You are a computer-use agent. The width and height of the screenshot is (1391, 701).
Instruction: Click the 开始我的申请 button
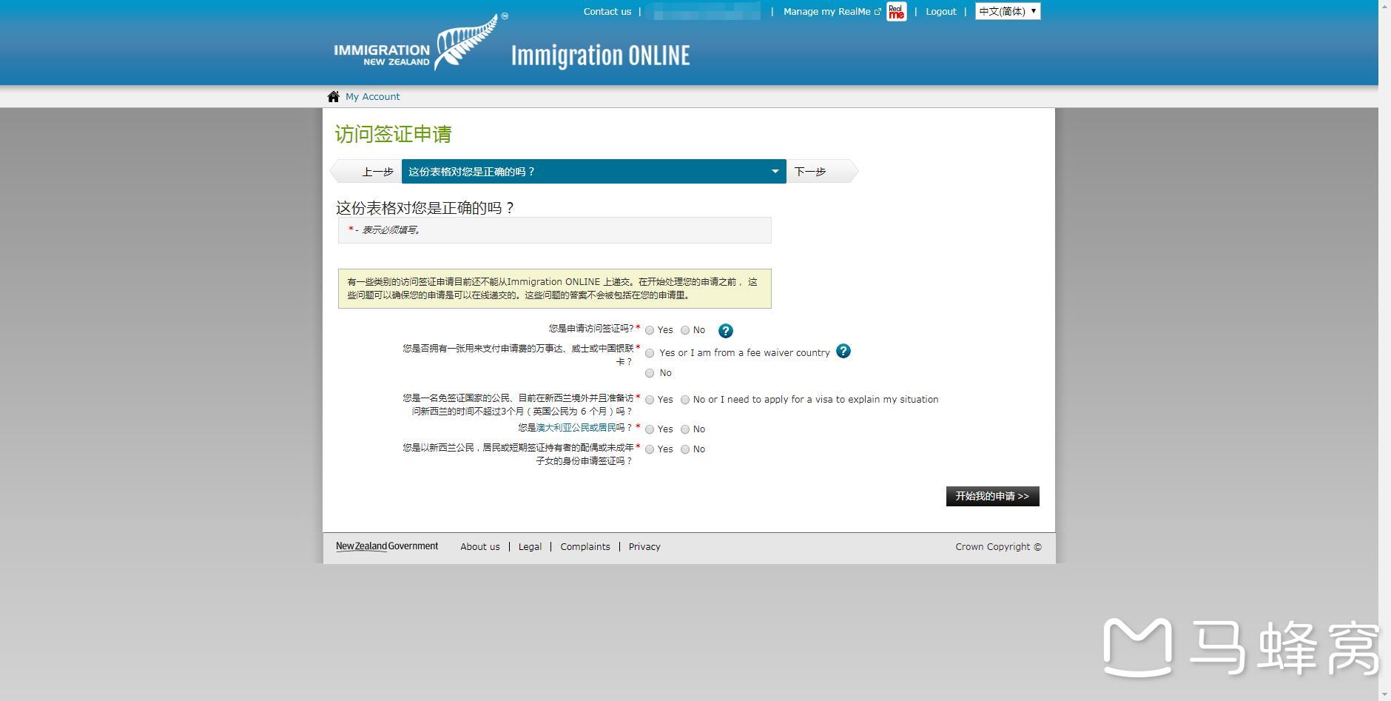991,496
